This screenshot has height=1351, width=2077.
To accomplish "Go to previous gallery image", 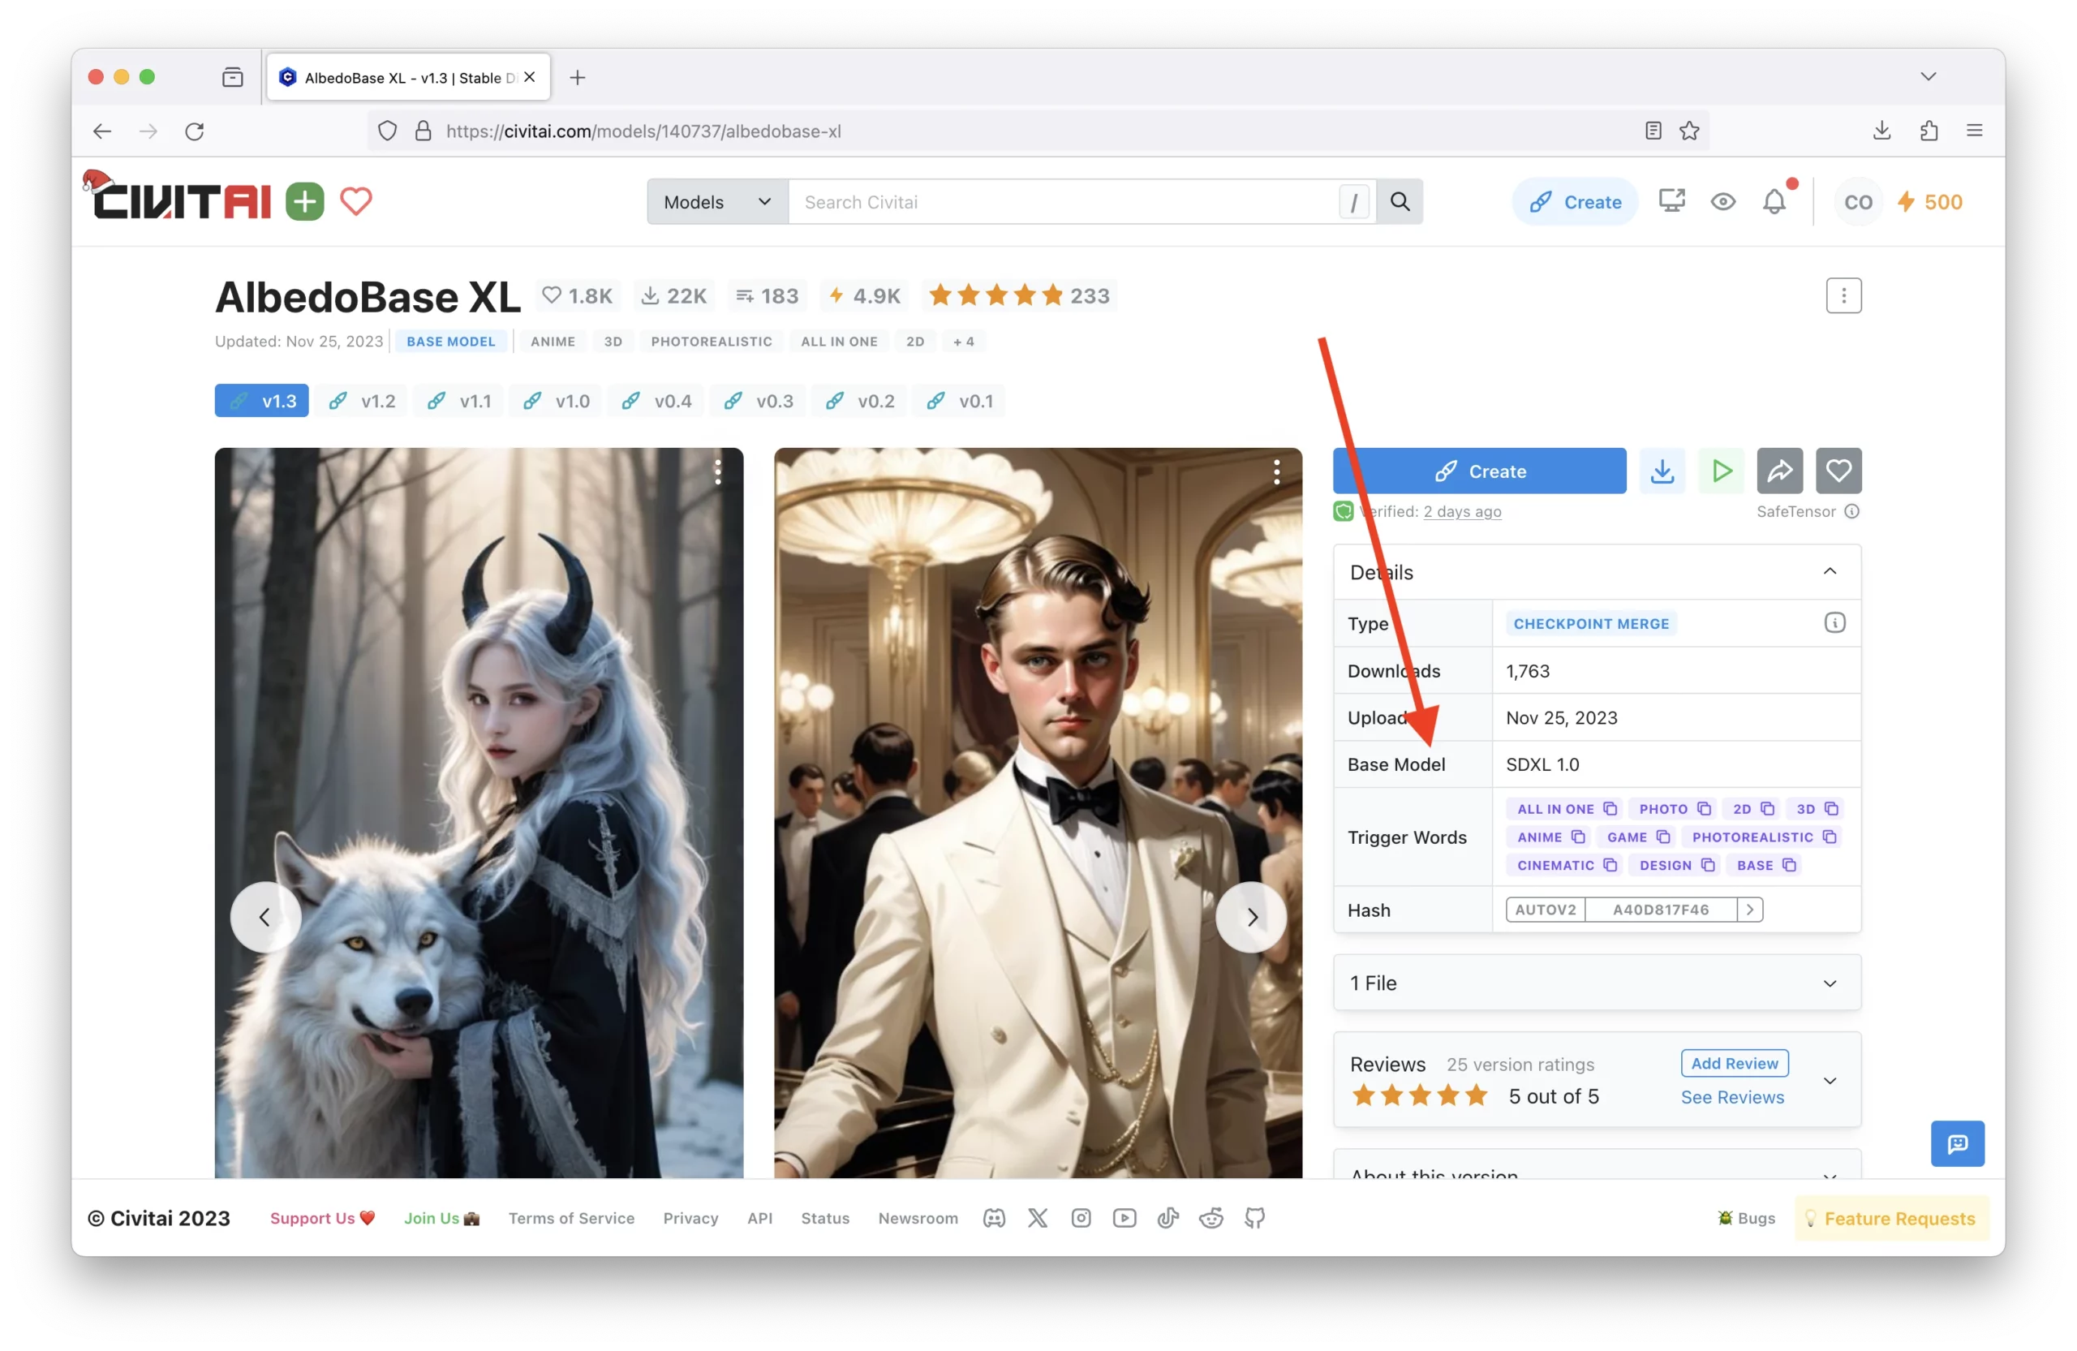I will (265, 917).
